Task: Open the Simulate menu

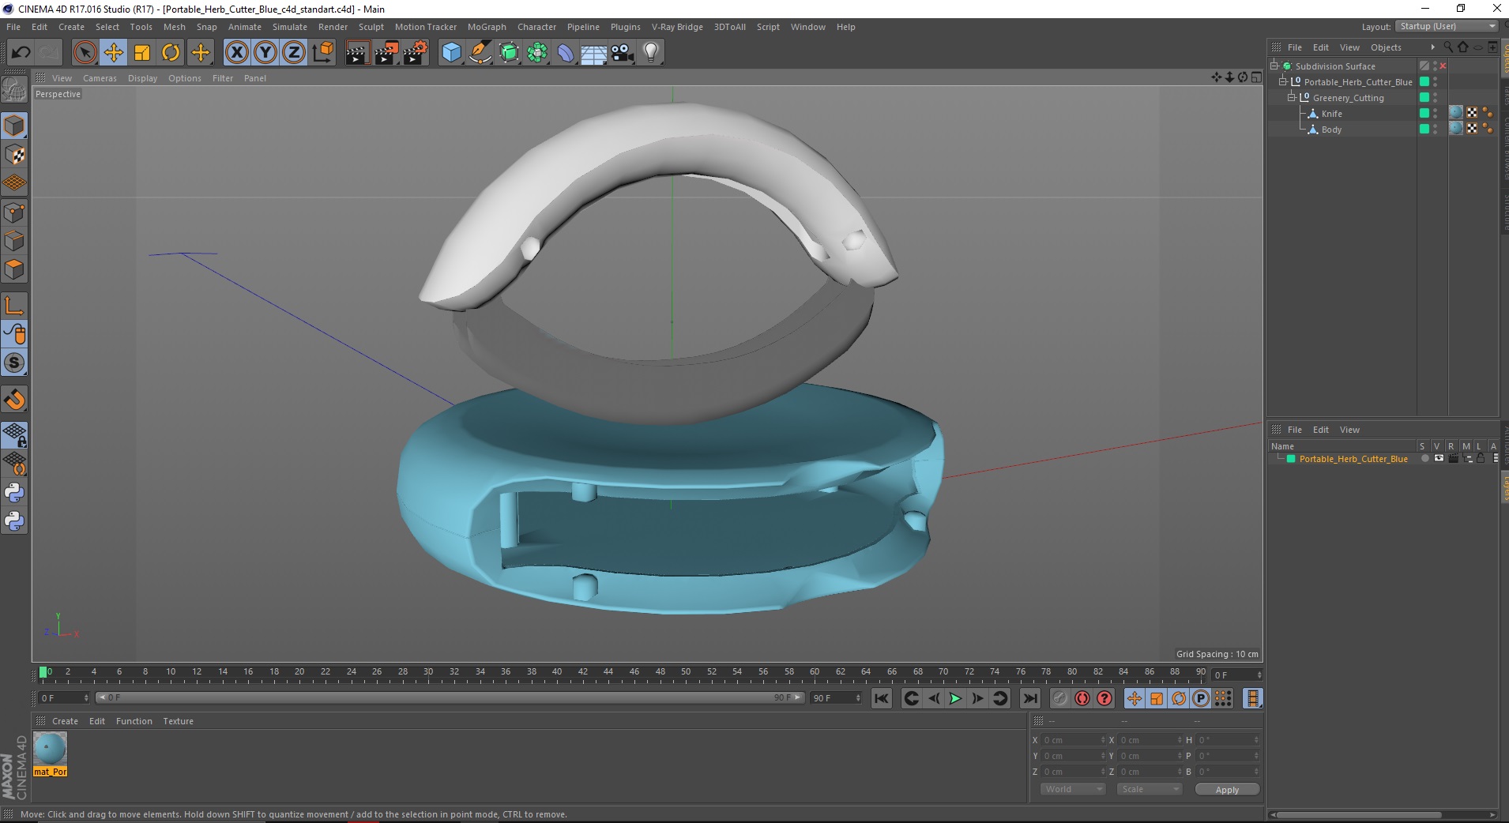Action: click(x=290, y=27)
